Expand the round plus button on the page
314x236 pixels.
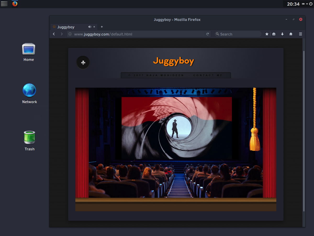coord(83,62)
